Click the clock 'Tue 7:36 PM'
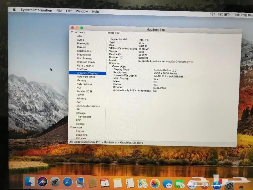 [243, 15]
